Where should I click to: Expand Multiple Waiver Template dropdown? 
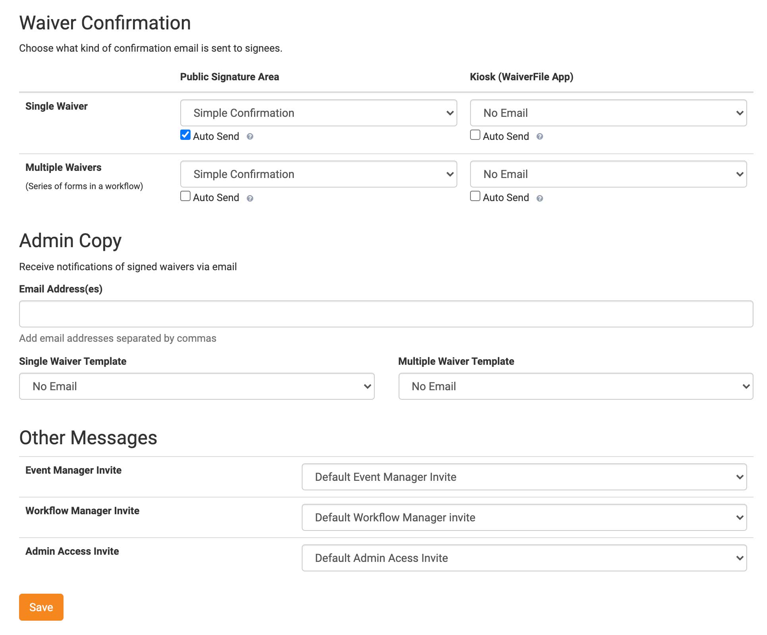pos(576,386)
